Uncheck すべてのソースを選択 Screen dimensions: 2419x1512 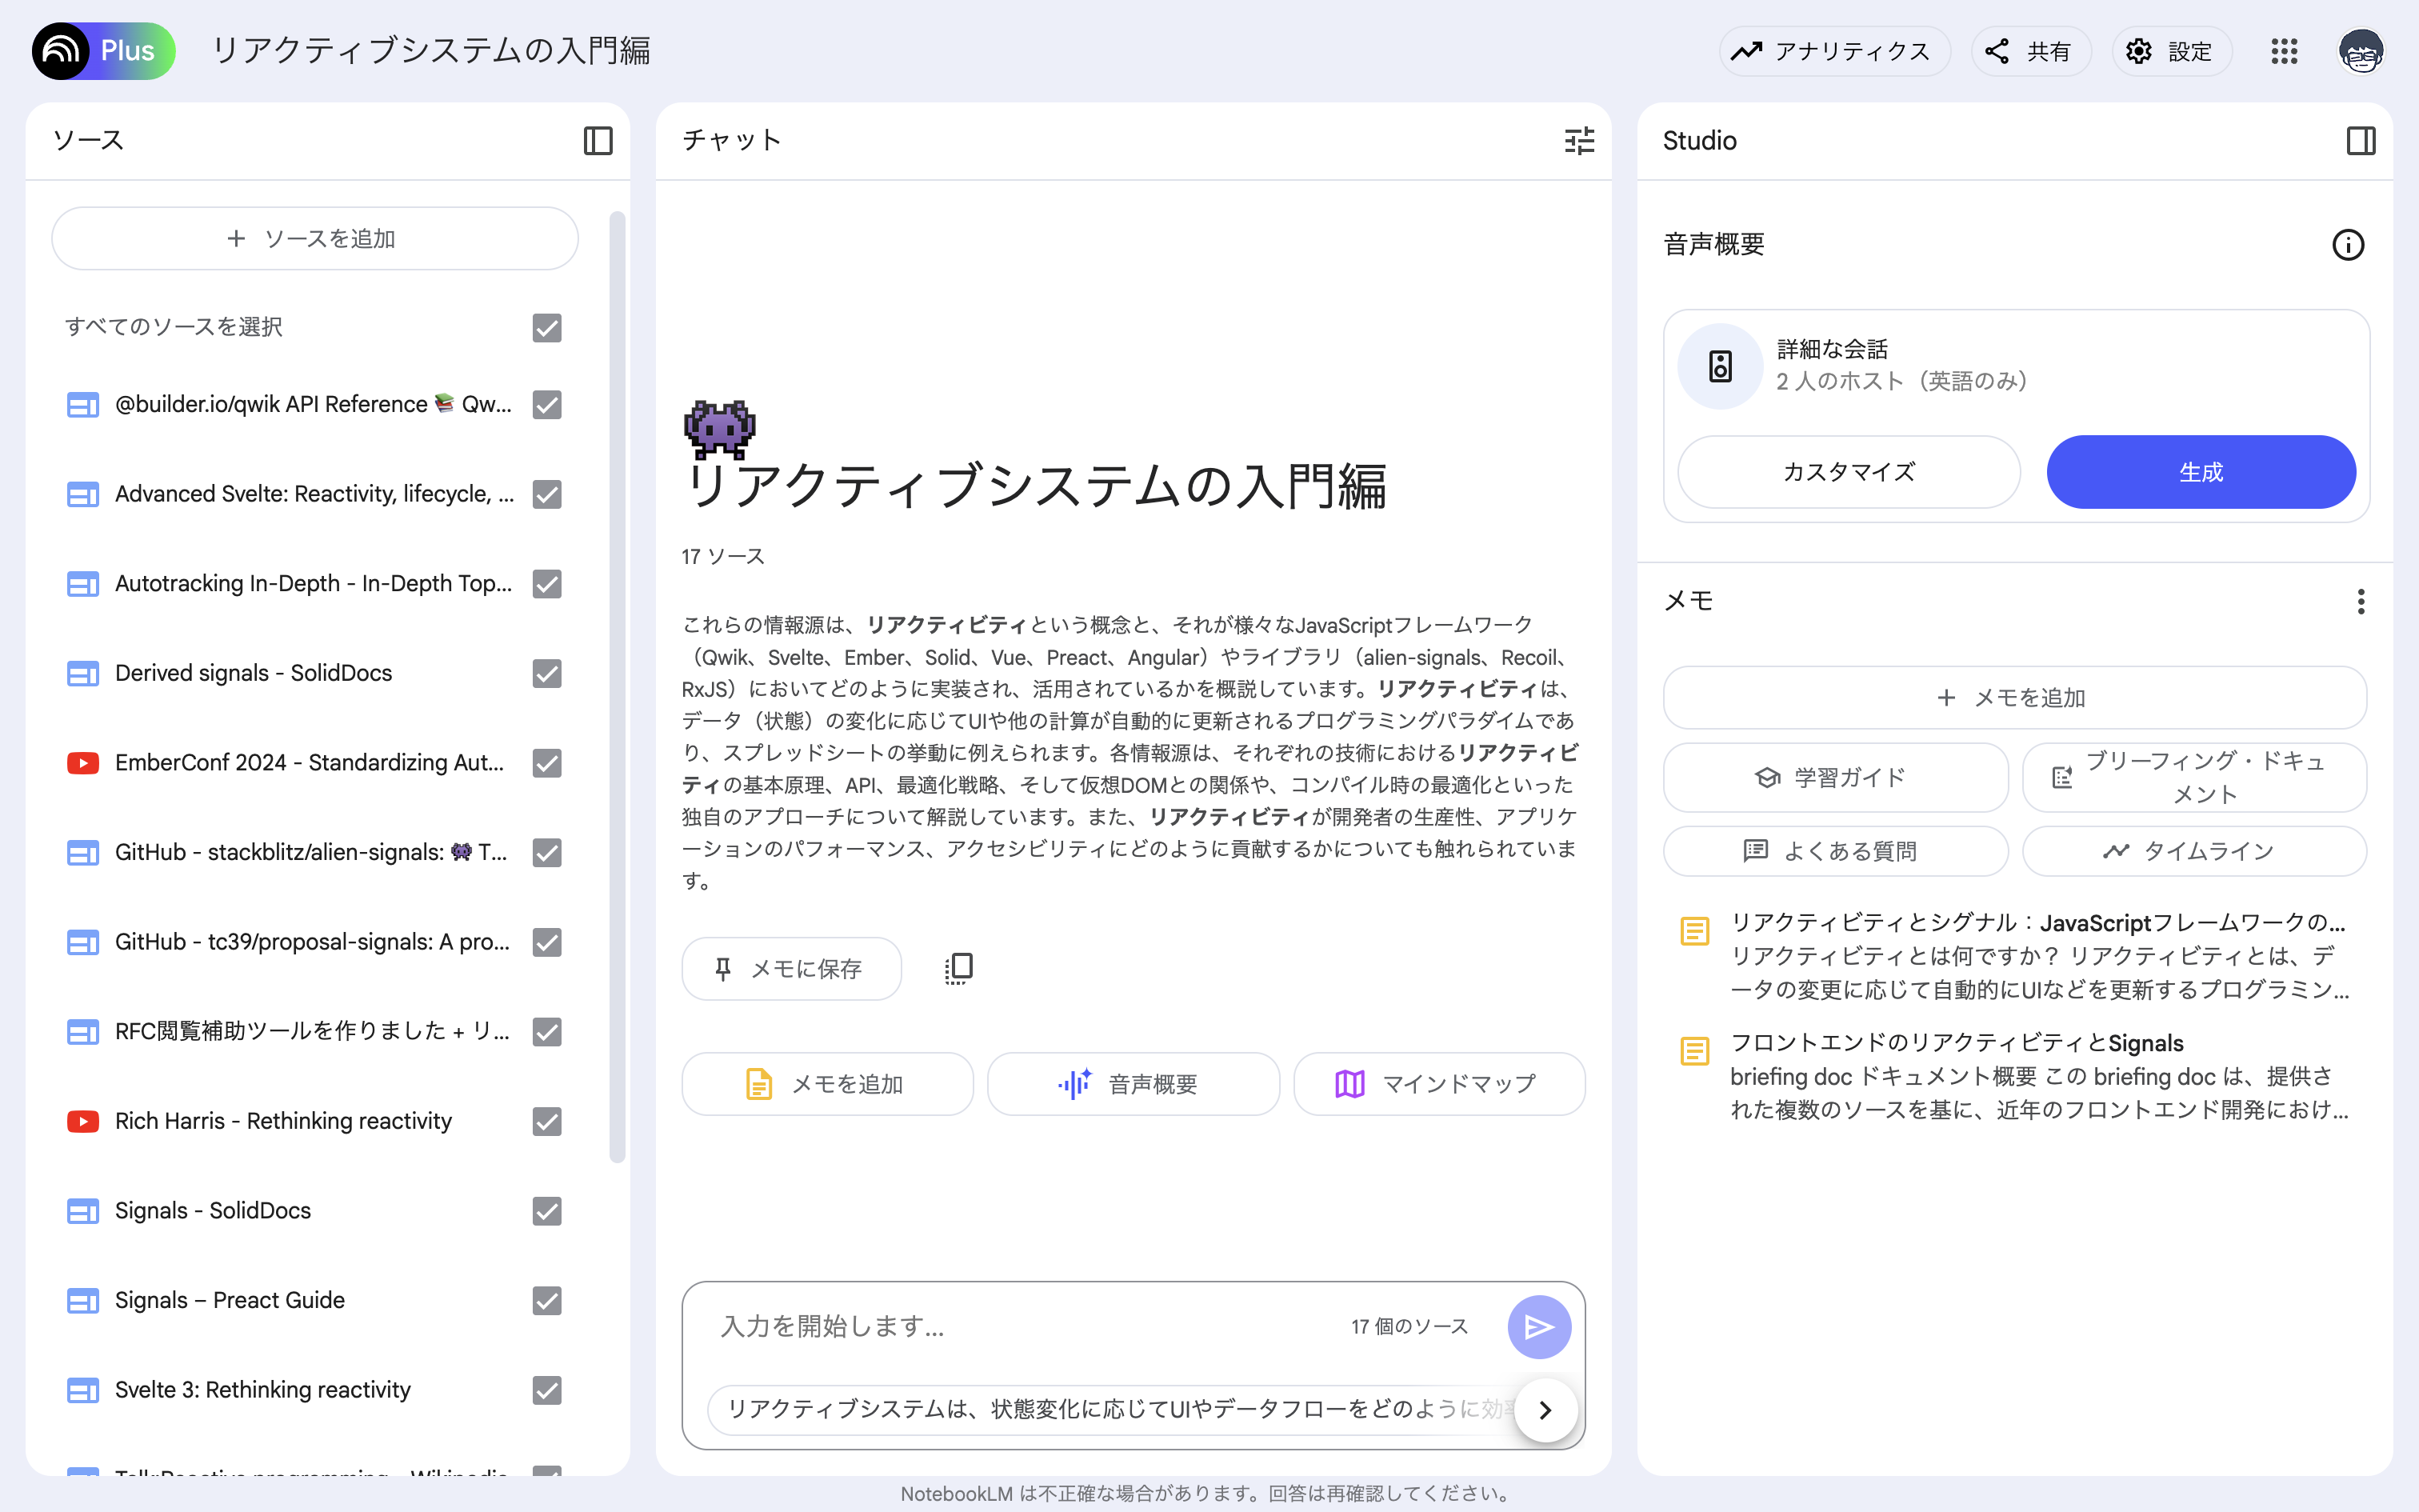[x=547, y=327]
